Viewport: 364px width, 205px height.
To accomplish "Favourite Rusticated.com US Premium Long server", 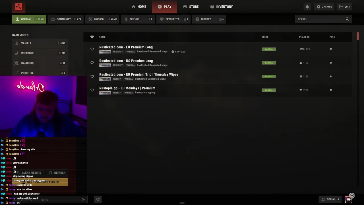I will click(92, 63).
